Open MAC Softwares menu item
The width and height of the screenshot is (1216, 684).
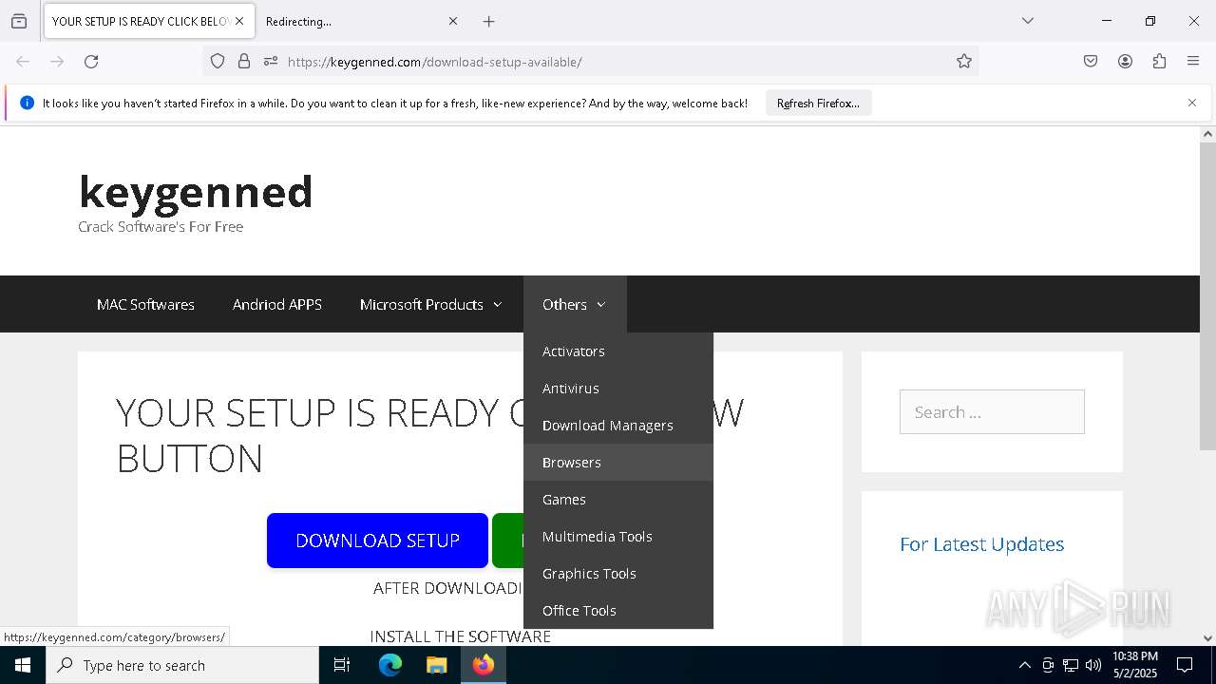[145, 305]
